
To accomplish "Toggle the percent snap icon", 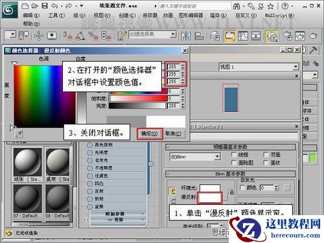I will click(x=93, y=36).
